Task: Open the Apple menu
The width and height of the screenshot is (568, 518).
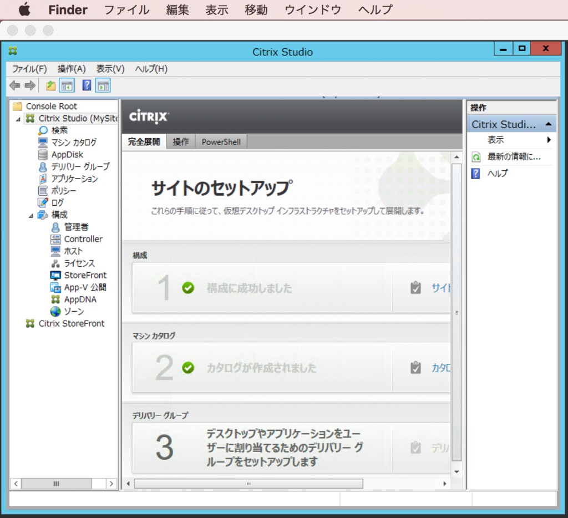Action: tap(24, 9)
